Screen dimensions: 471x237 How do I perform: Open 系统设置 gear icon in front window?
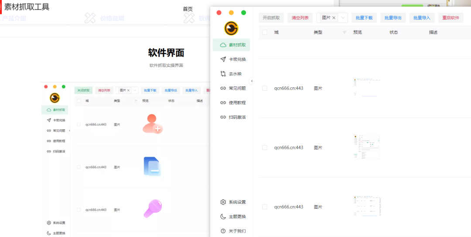(x=223, y=202)
